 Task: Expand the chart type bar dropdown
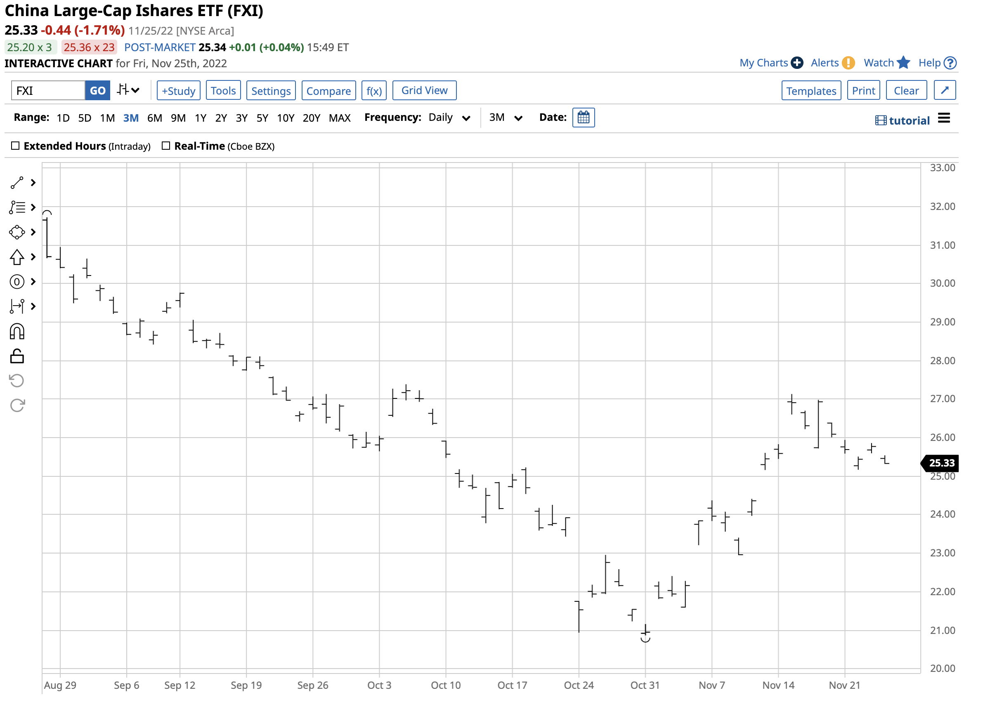tap(128, 90)
